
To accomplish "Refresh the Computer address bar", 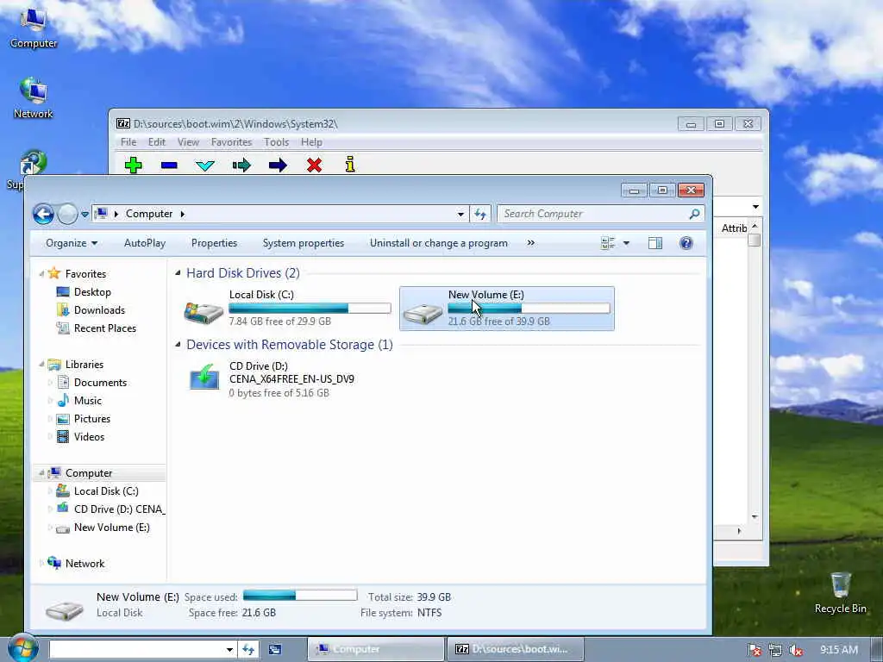I will [479, 214].
